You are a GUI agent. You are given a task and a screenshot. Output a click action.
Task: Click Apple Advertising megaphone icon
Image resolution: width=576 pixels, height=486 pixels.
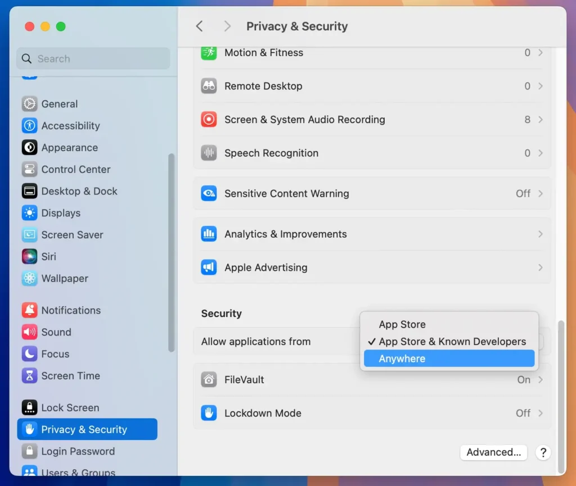209,267
